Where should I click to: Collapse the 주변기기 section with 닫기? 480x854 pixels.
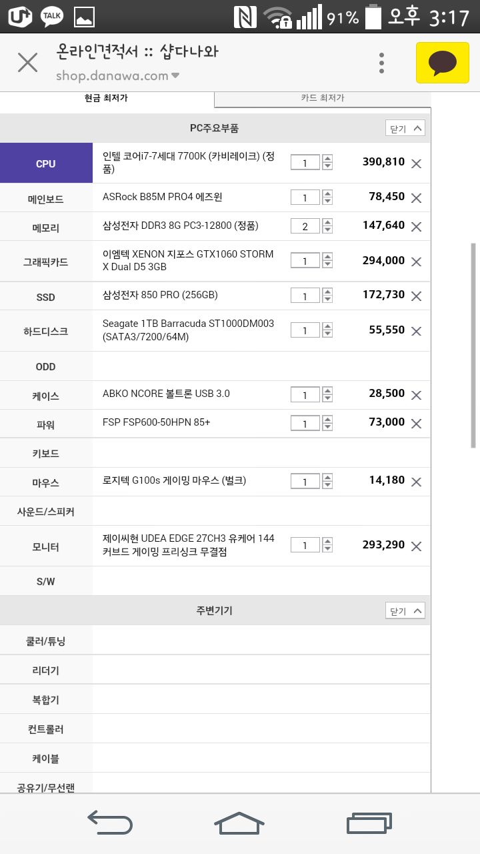[x=405, y=610]
